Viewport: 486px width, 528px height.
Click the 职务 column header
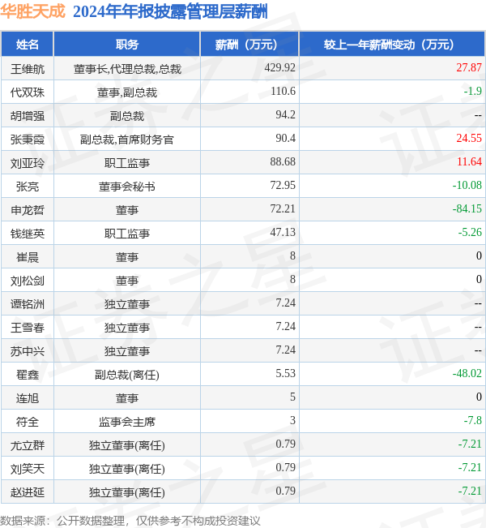click(127, 44)
